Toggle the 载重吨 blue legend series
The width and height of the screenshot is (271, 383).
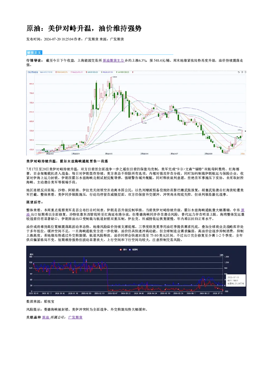[133, 250]
